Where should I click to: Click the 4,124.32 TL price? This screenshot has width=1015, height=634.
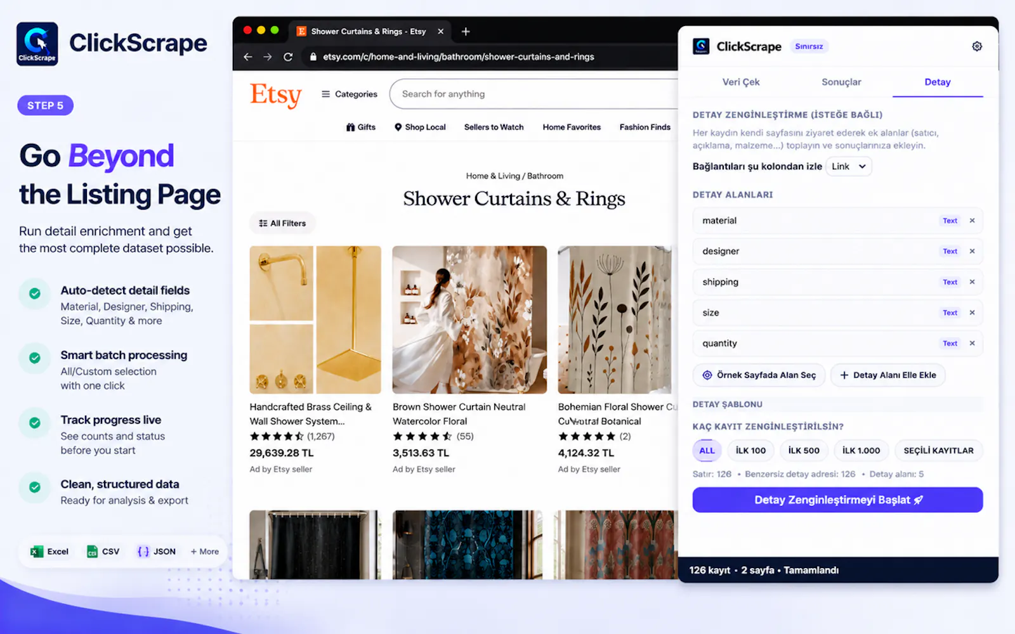[x=586, y=453]
